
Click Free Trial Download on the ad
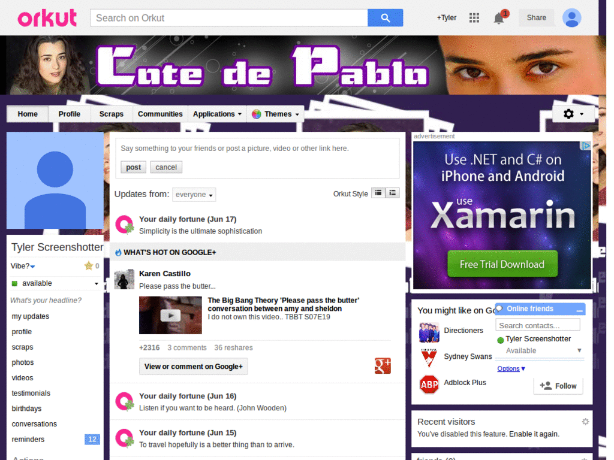pyautogui.click(x=502, y=264)
